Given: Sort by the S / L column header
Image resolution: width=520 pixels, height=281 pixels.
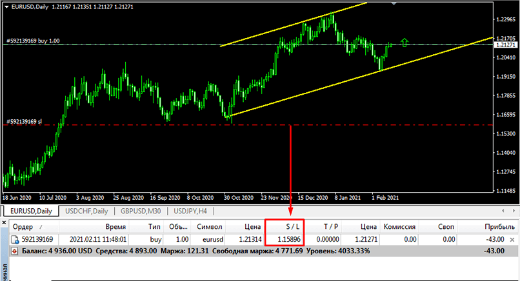Looking at the screenshot, I should click(x=285, y=227).
